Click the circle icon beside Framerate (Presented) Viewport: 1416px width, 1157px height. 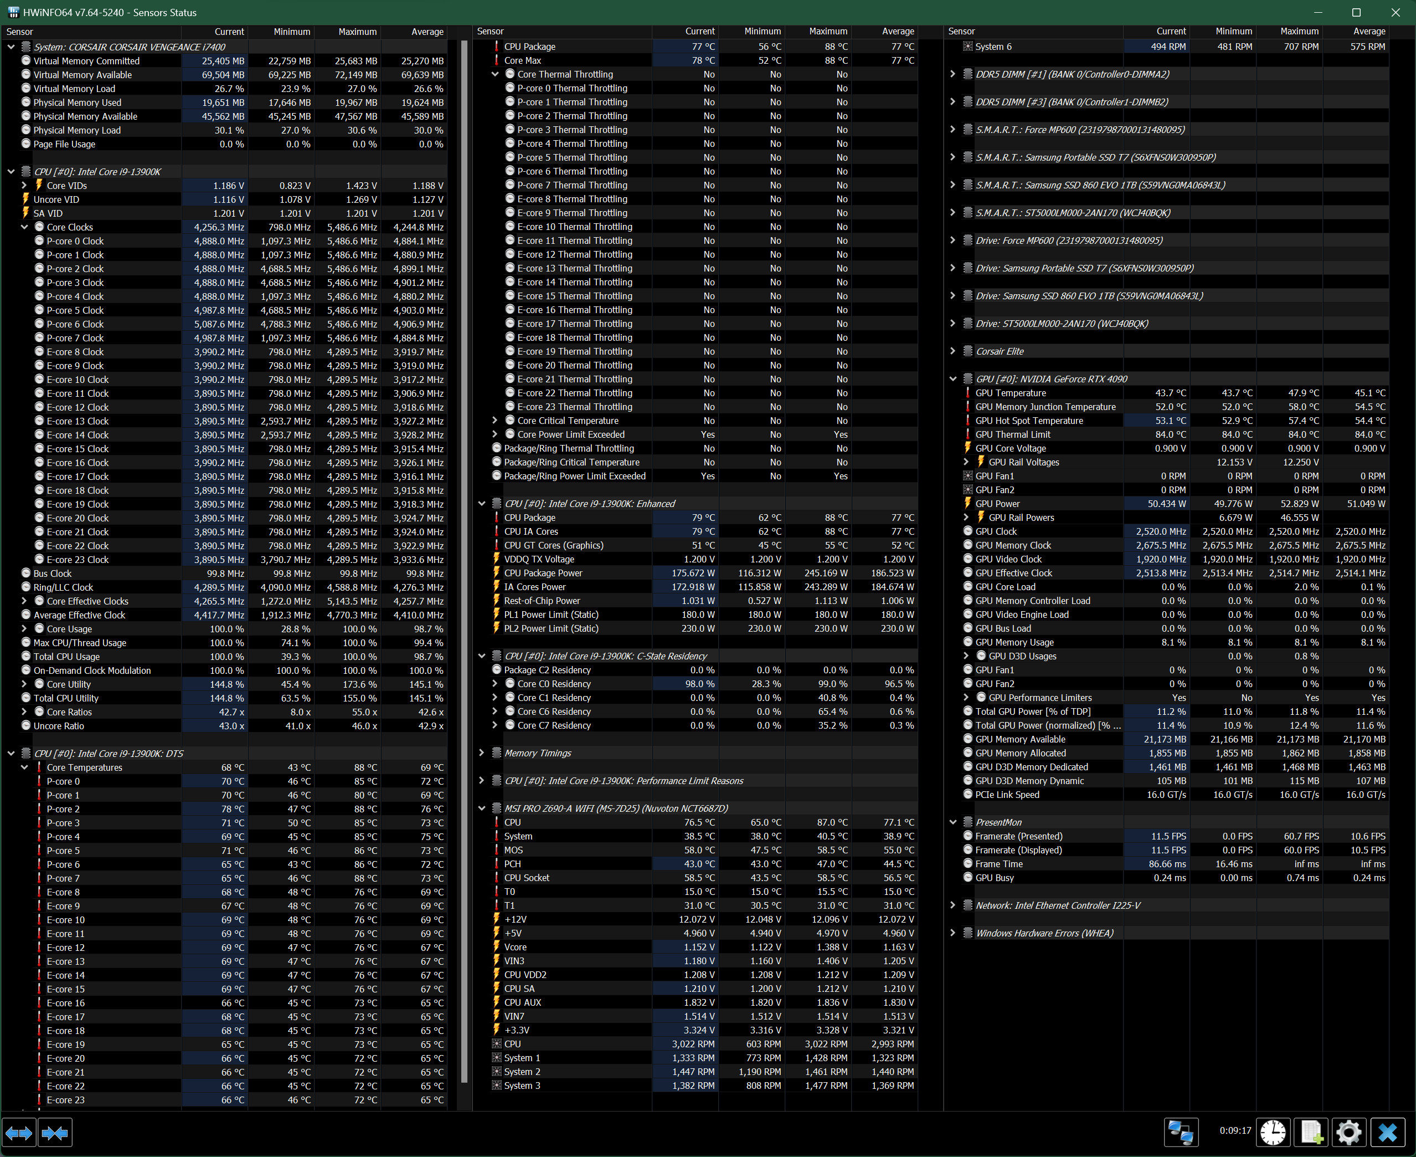(968, 836)
